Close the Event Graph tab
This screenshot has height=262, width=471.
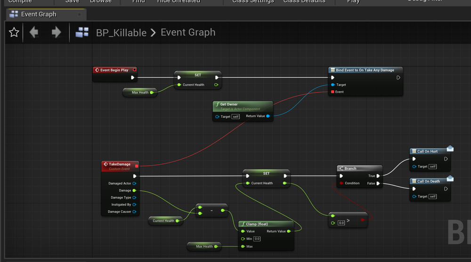coord(79,15)
